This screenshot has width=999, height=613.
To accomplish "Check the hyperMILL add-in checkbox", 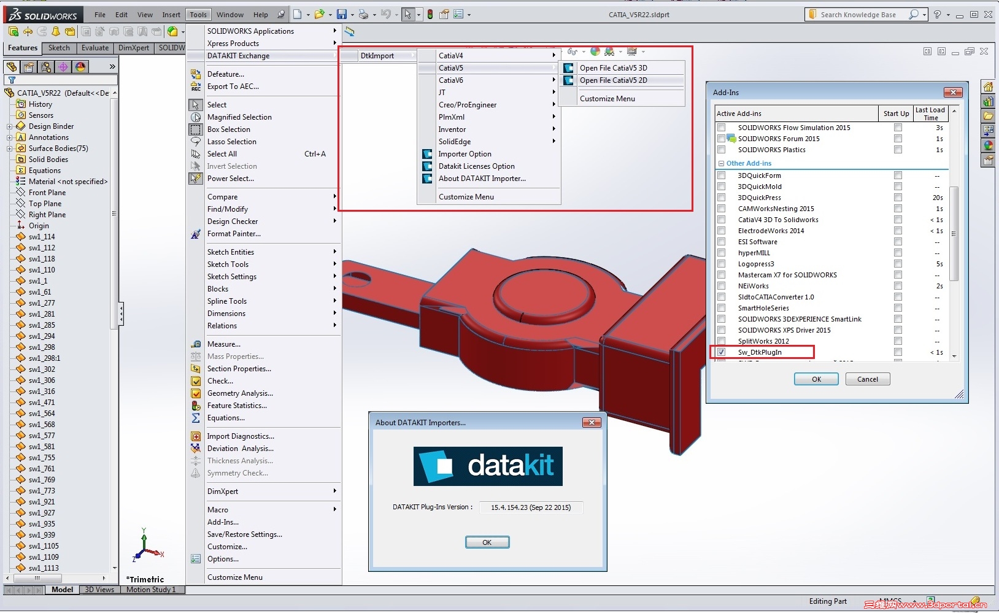I will click(722, 253).
